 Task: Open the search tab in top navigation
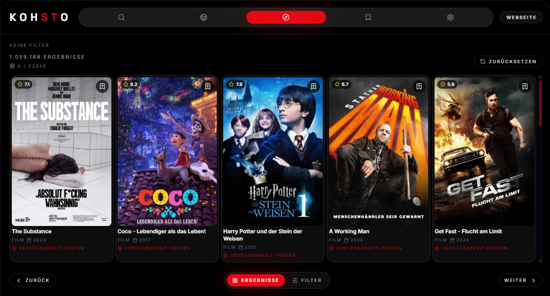121,17
